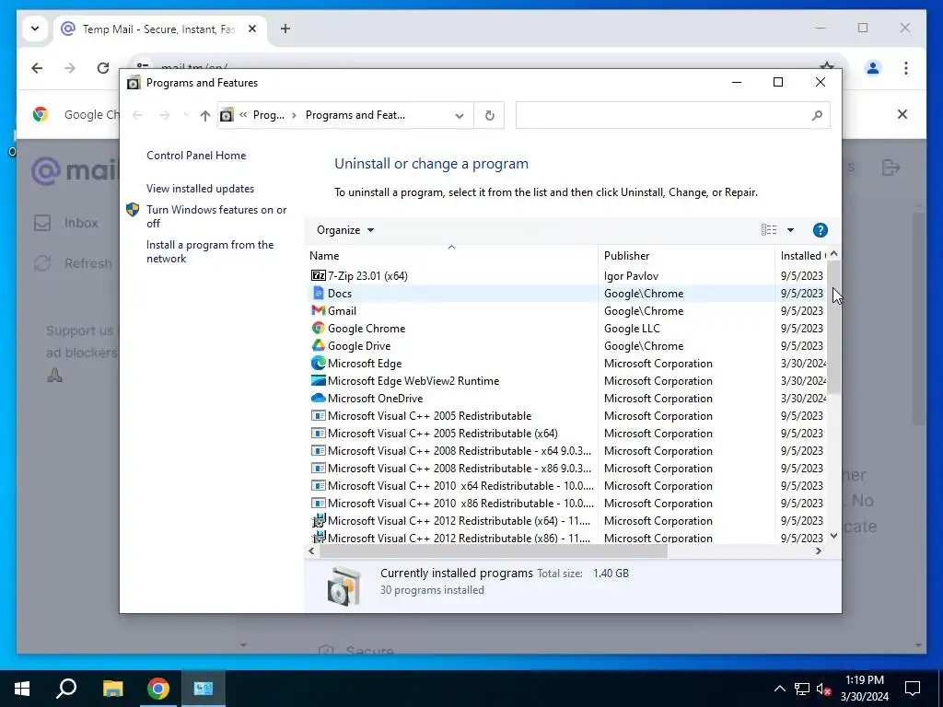Image resolution: width=943 pixels, height=707 pixels.
Task: Click the chevron after Prog... in breadcrumb
Action: coord(294,115)
